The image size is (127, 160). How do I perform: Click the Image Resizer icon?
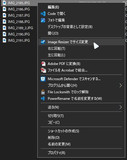43,42
